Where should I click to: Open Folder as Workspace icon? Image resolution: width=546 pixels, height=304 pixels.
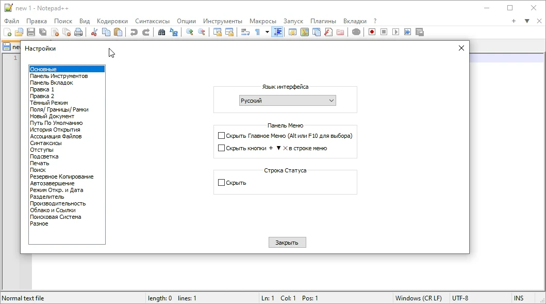[340, 32]
